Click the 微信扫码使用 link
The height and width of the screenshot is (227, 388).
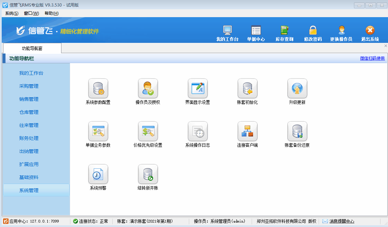(372, 58)
